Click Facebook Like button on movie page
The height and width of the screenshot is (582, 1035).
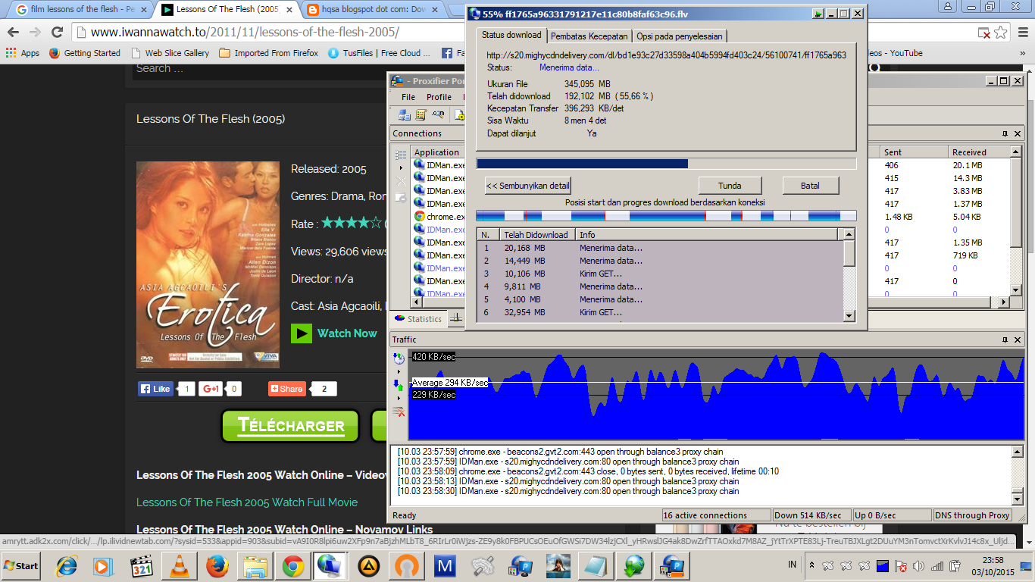[155, 389]
